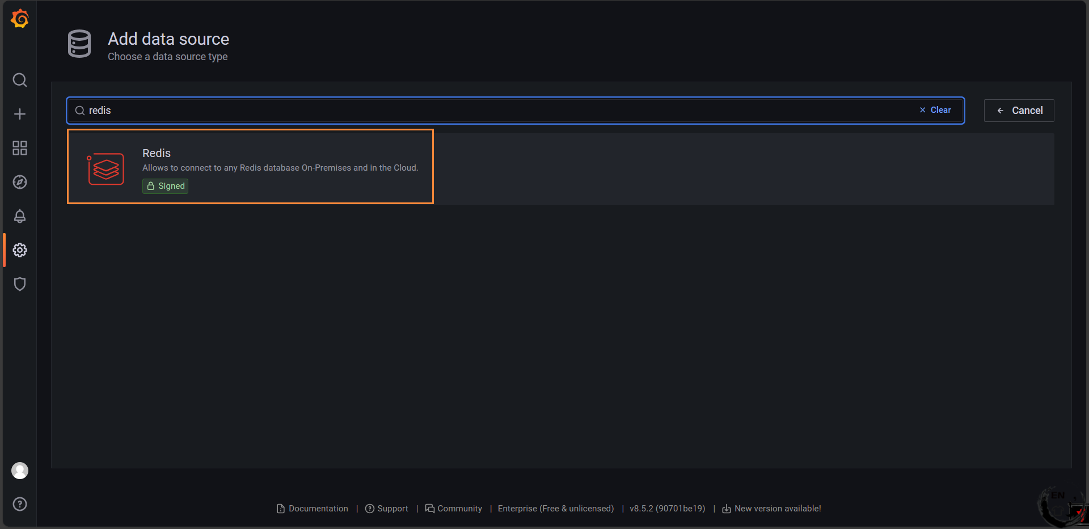
Task: Open the Server Admin shield icon
Action: tap(20, 284)
